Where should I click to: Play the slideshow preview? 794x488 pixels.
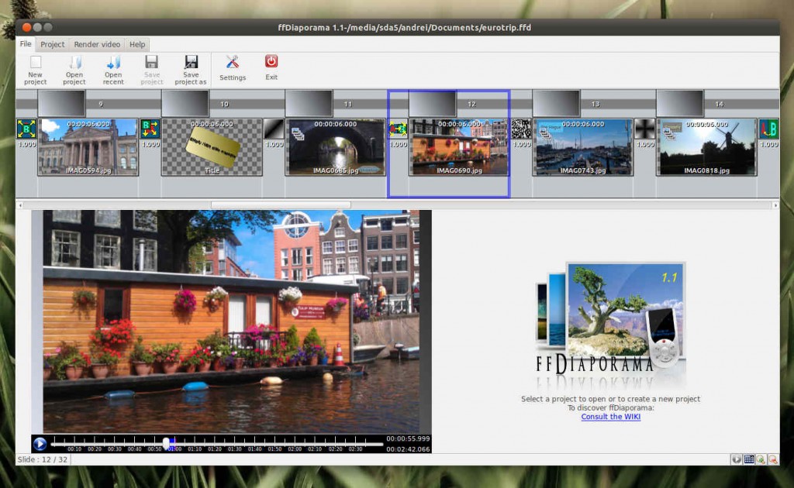[x=40, y=444]
